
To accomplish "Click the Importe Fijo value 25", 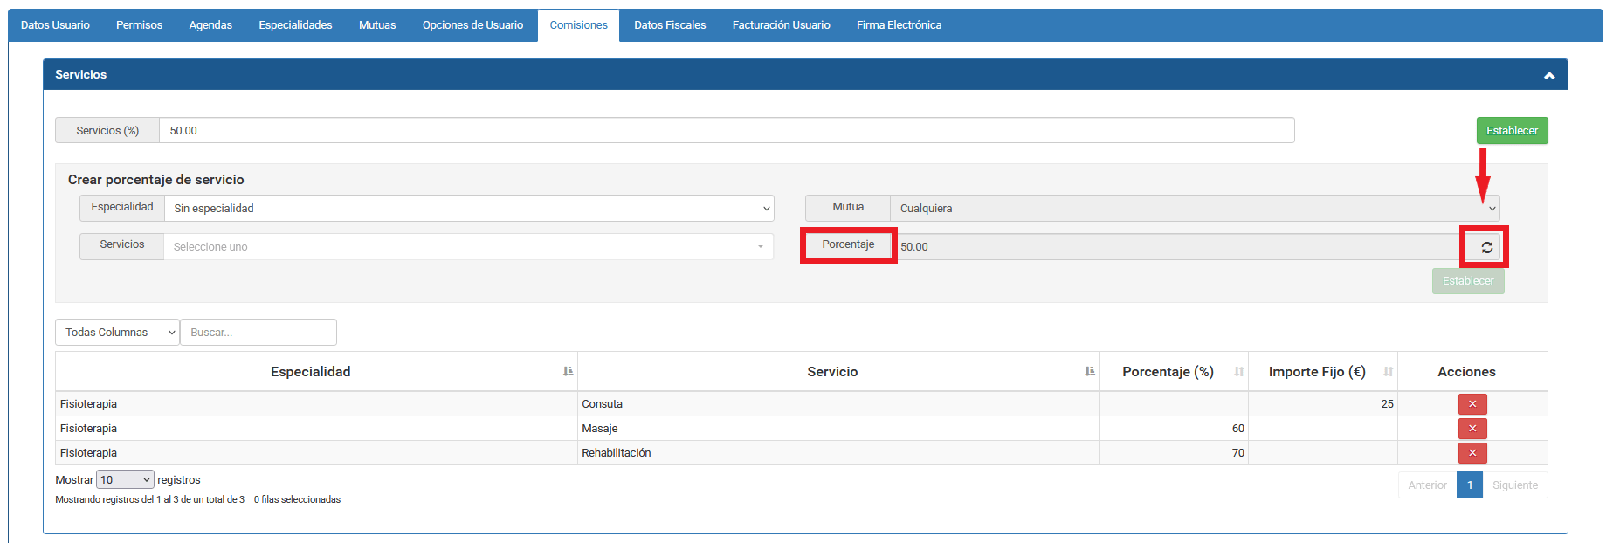I will [x=1387, y=404].
